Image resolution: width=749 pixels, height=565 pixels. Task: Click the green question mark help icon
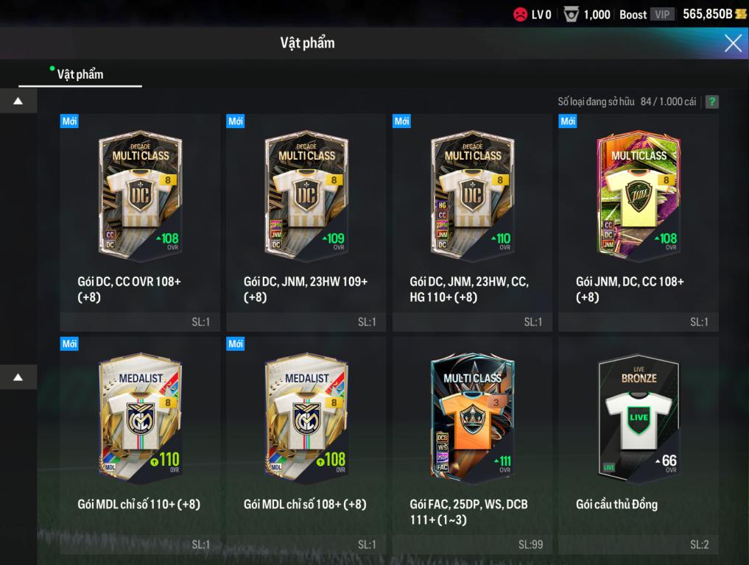tap(711, 102)
